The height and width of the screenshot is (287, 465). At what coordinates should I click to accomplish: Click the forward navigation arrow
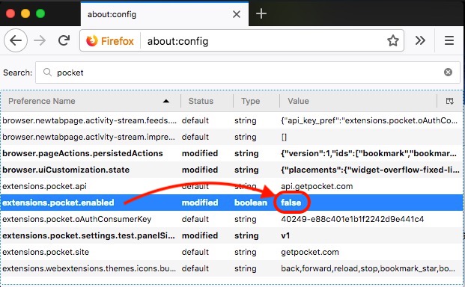(x=40, y=40)
